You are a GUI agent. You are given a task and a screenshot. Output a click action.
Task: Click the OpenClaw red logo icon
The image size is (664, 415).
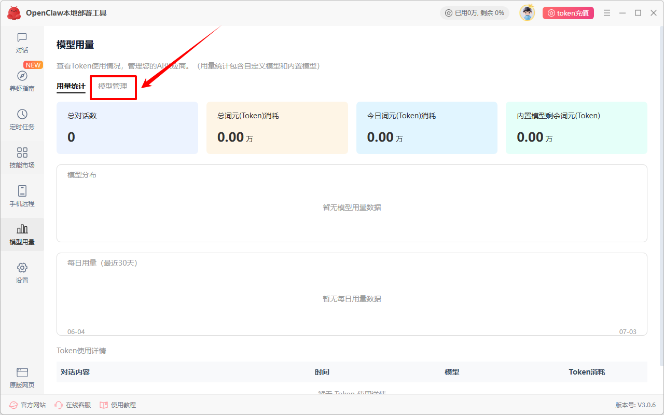(x=14, y=13)
